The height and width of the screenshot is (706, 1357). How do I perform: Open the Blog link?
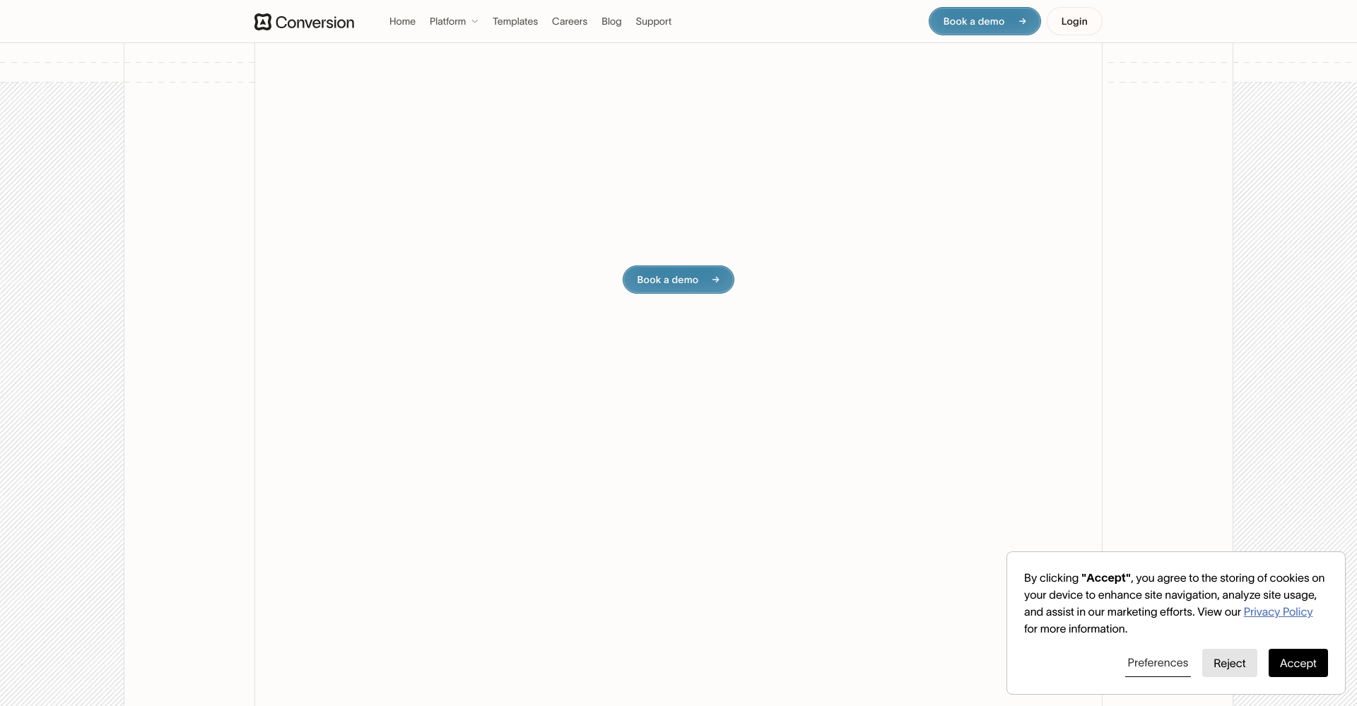[x=611, y=21]
